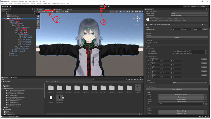Click Preview for Looking Down

tap(204, 67)
